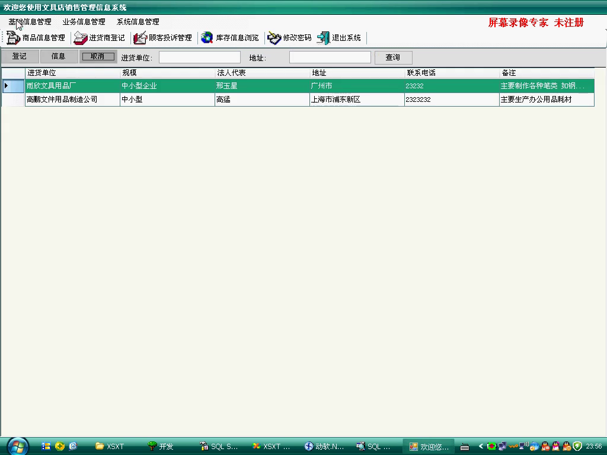The height and width of the screenshot is (455, 607).
Task: Click the 备注 column header
Action: pyautogui.click(x=547, y=73)
